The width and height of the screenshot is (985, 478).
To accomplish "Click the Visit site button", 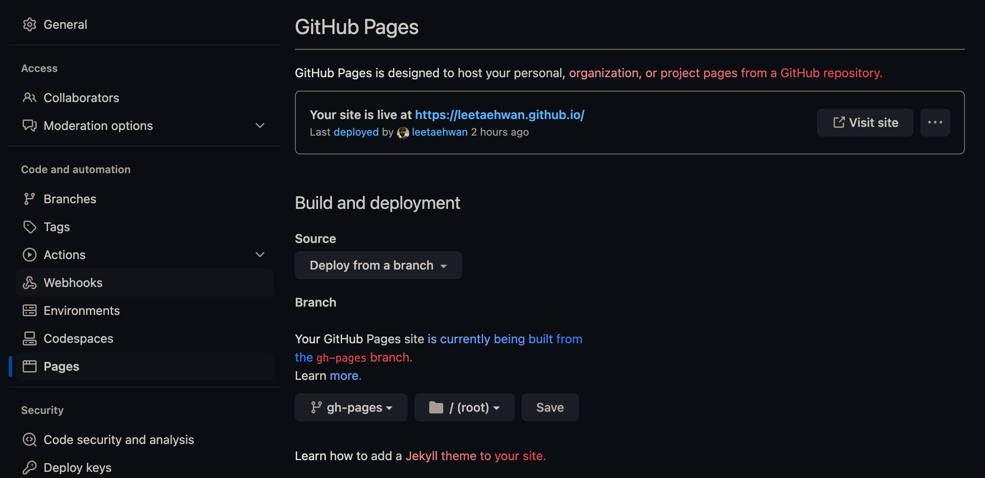I will [x=865, y=123].
